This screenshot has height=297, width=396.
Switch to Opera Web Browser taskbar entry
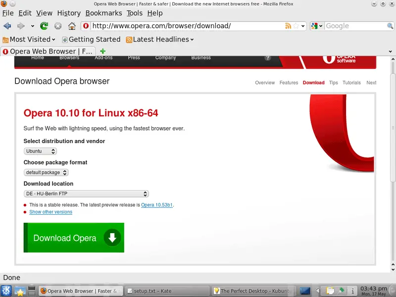(x=81, y=291)
